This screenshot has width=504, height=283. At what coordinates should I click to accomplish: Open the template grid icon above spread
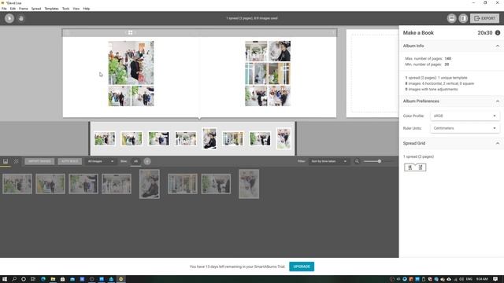[130, 32]
